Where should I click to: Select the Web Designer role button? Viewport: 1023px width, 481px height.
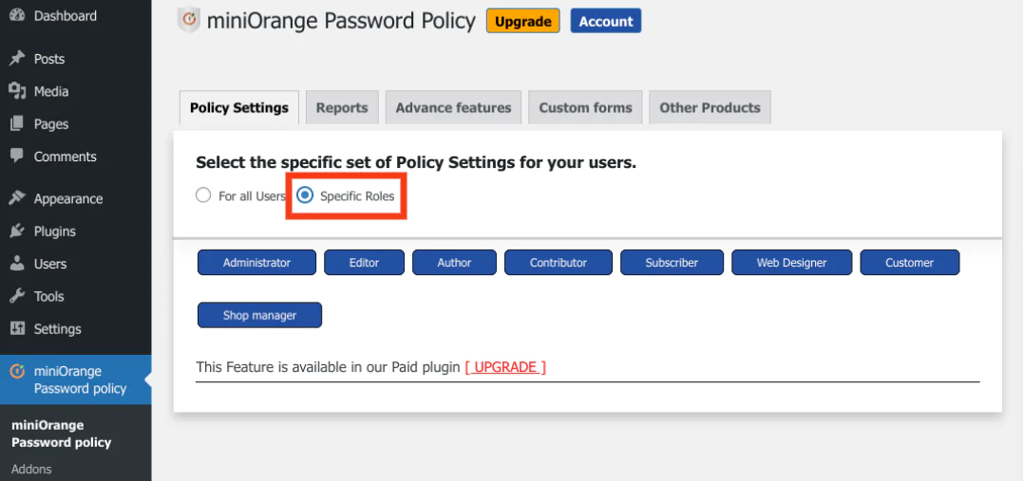pyautogui.click(x=792, y=263)
